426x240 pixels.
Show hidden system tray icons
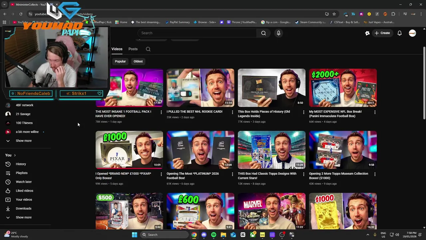tap(368, 235)
